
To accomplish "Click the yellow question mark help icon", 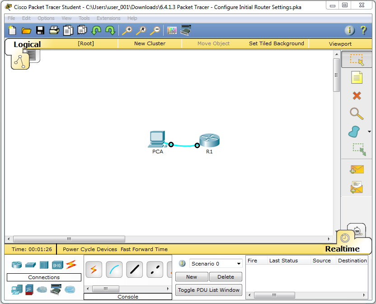I will click(363, 30).
